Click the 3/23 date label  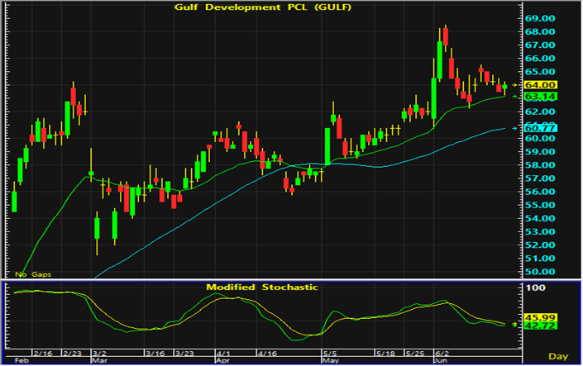pos(185,354)
